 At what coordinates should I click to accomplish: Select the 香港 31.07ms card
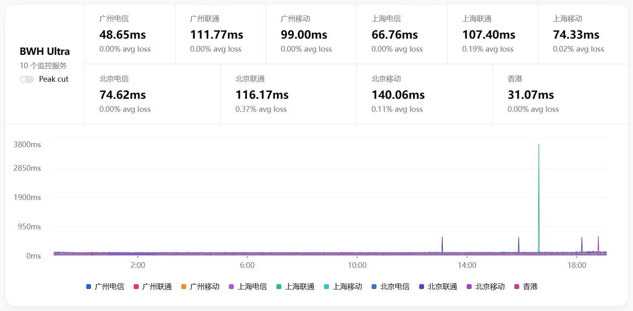tap(560, 94)
